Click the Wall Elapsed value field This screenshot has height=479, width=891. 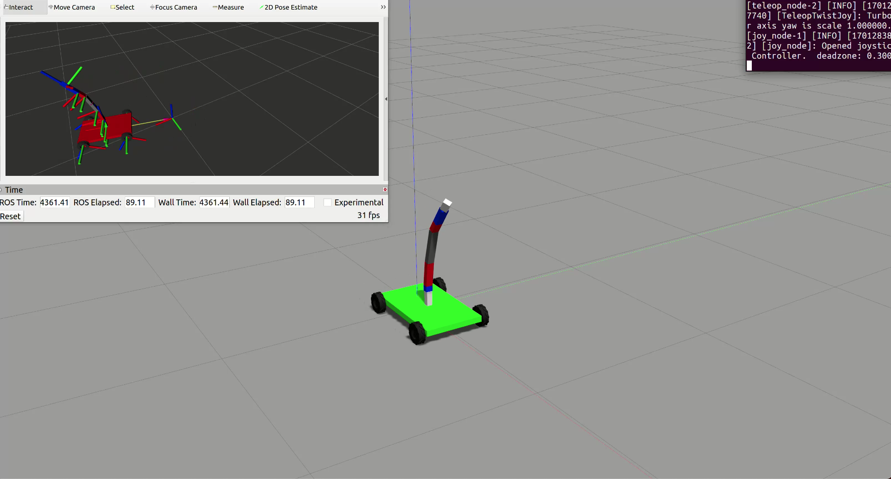tap(299, 202)
